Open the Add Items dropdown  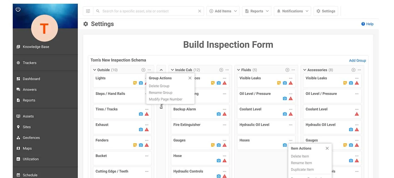click(x=223, y=11)
